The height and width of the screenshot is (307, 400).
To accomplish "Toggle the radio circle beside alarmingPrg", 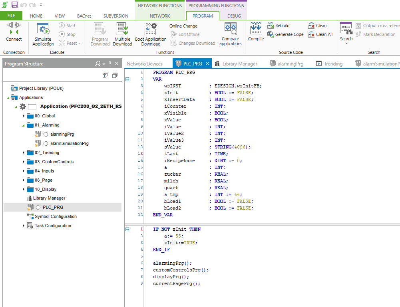I will (46, 135).
